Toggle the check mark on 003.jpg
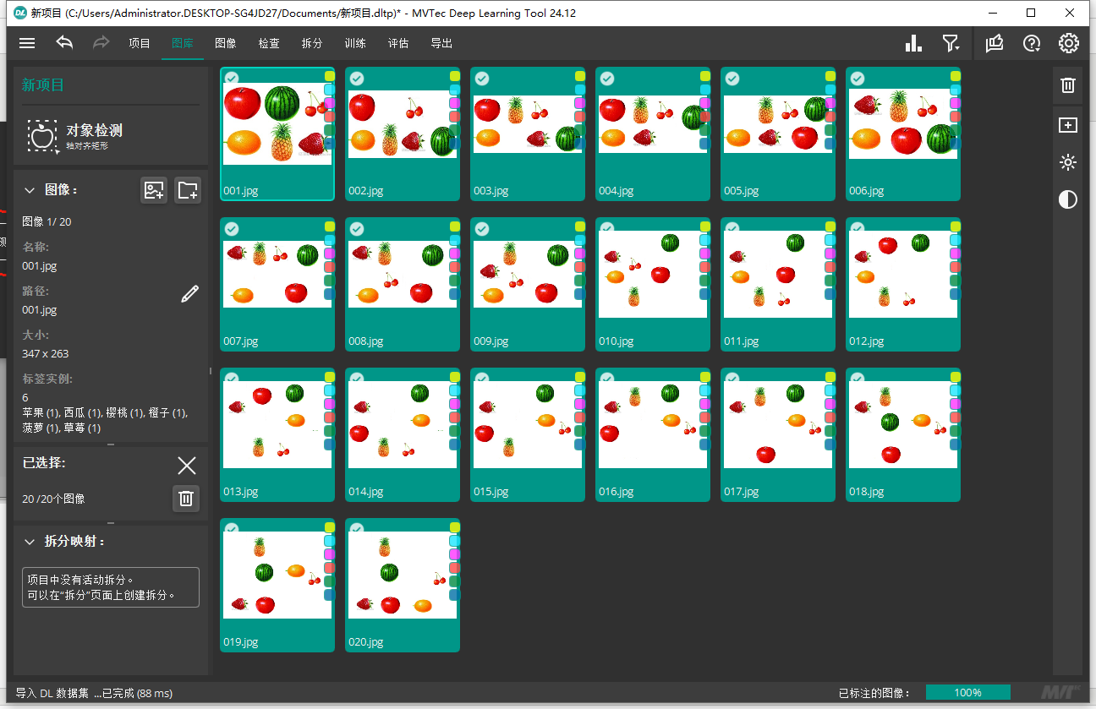This screenshot has height=709, width=1096. [x=482, y=79]
